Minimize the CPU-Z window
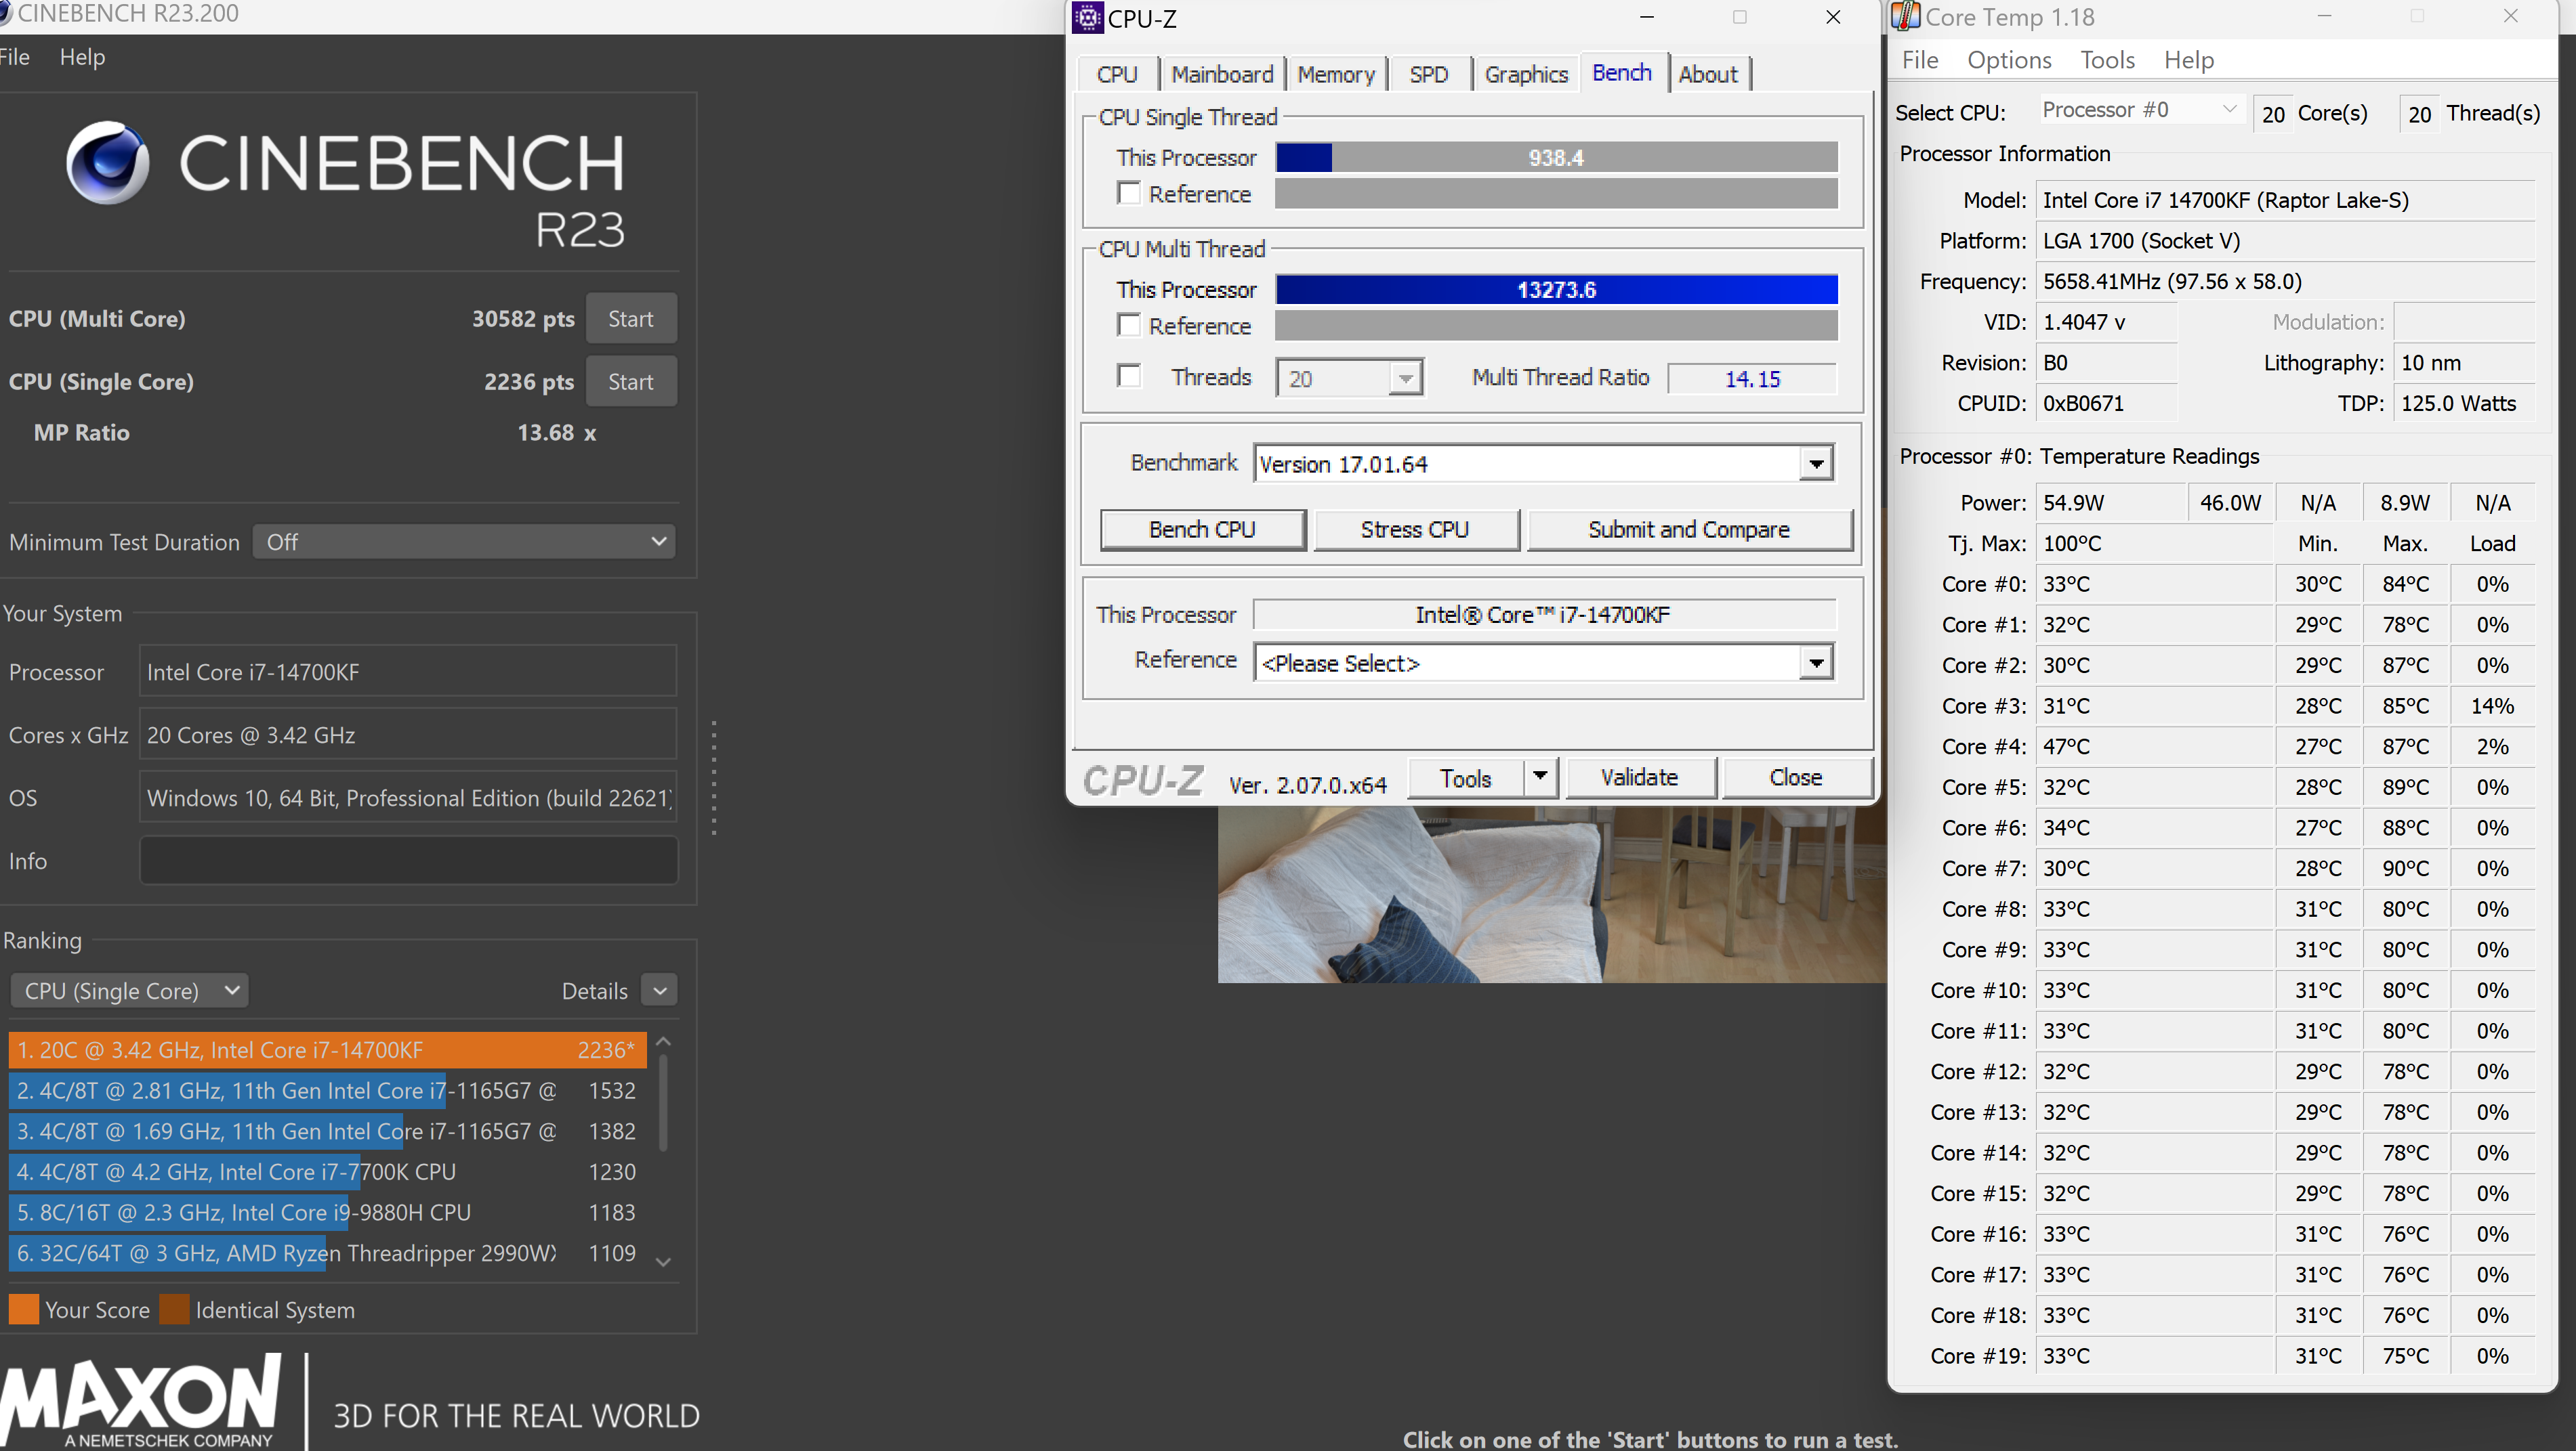Screen dimensions: 2576x1451 tap(1647, 17)
